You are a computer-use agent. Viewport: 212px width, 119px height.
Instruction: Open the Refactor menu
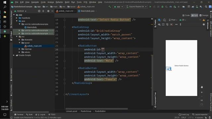coord(59,2)
